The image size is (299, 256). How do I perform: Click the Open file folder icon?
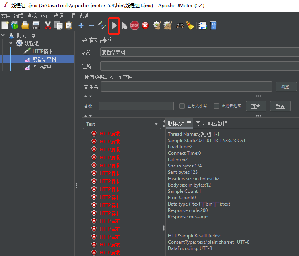tap(25, 25)
